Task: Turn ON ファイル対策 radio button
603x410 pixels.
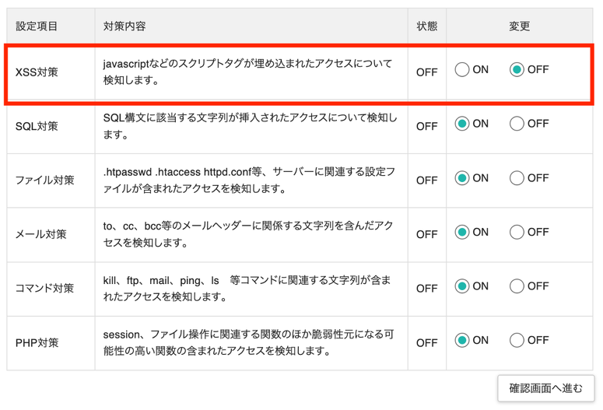Action: (462, 178)
